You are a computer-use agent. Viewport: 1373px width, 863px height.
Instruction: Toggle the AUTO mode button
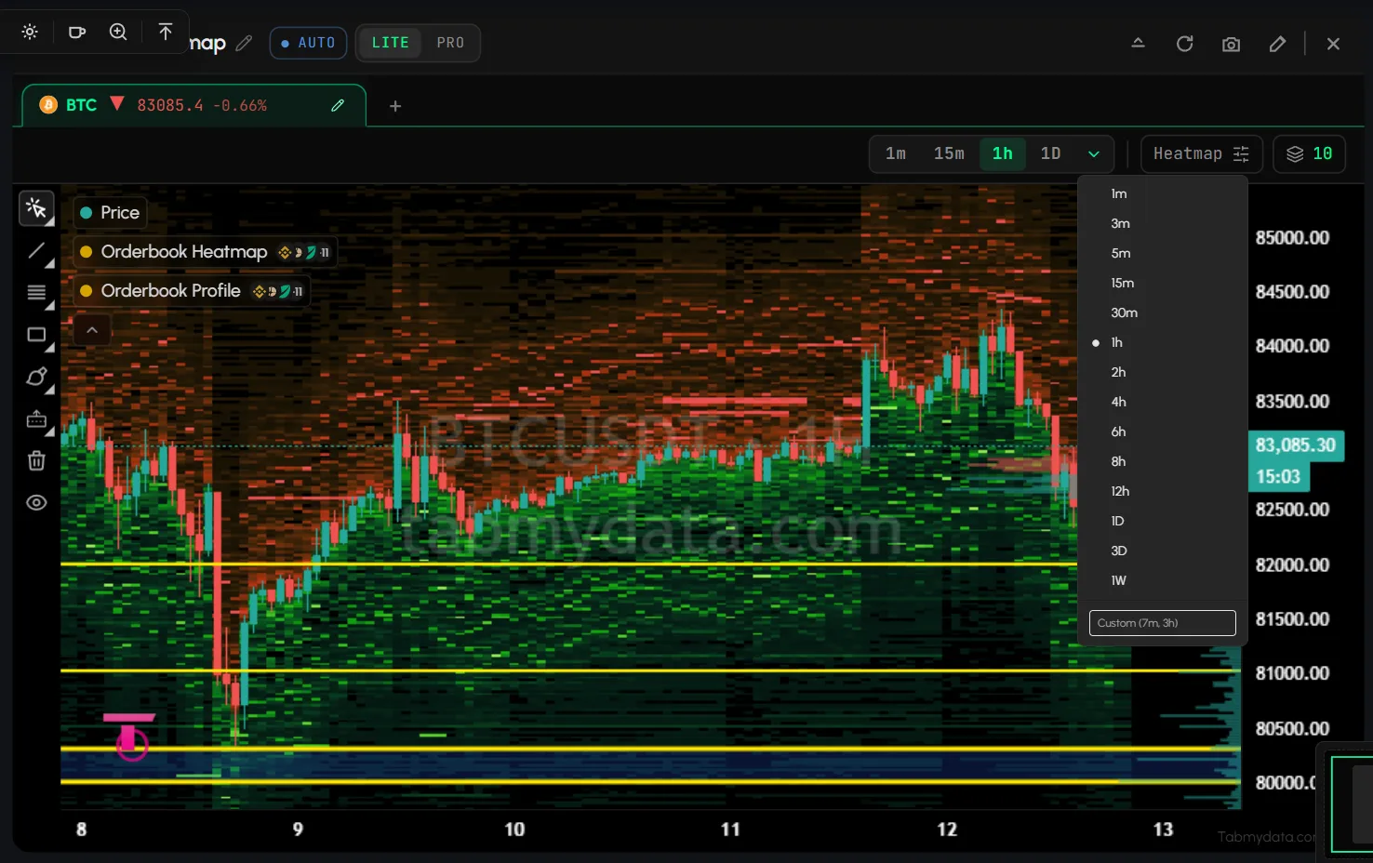(308, 43)
